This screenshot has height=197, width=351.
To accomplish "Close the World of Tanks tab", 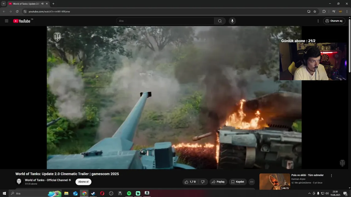I will pyautogui.click(x=47, y=4).
